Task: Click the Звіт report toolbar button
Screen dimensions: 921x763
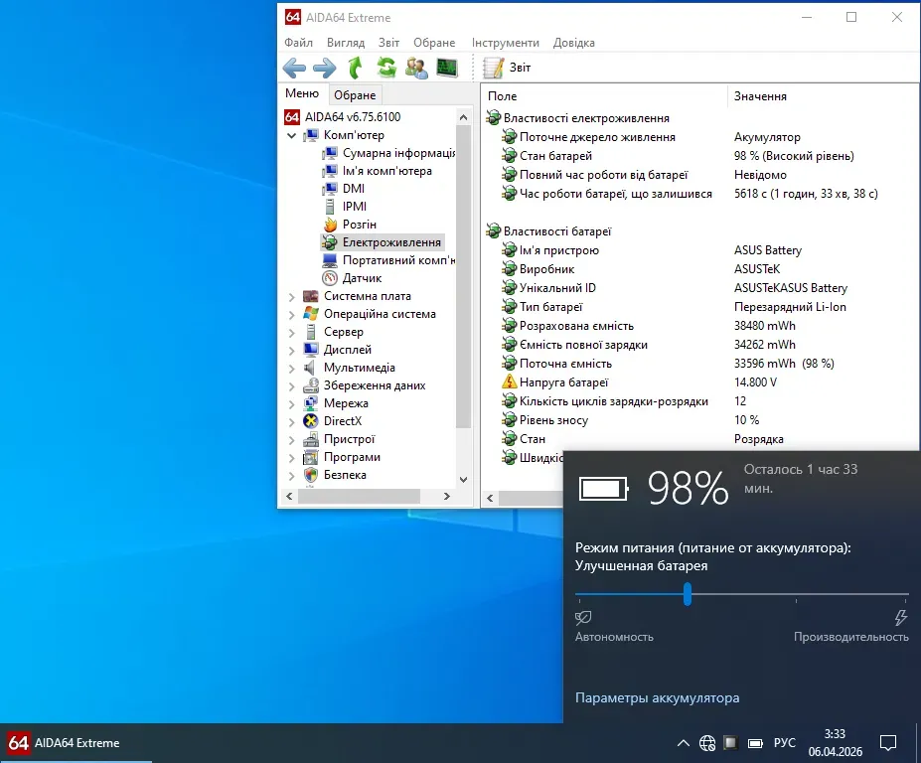Action: point(508,68)
